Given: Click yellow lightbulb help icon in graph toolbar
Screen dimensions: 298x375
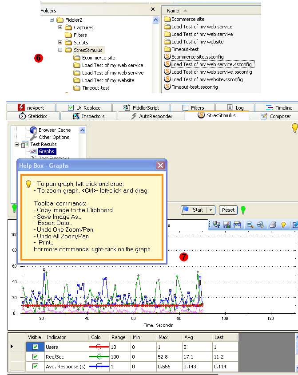Looking at the screenshot, I should [283, 225].
